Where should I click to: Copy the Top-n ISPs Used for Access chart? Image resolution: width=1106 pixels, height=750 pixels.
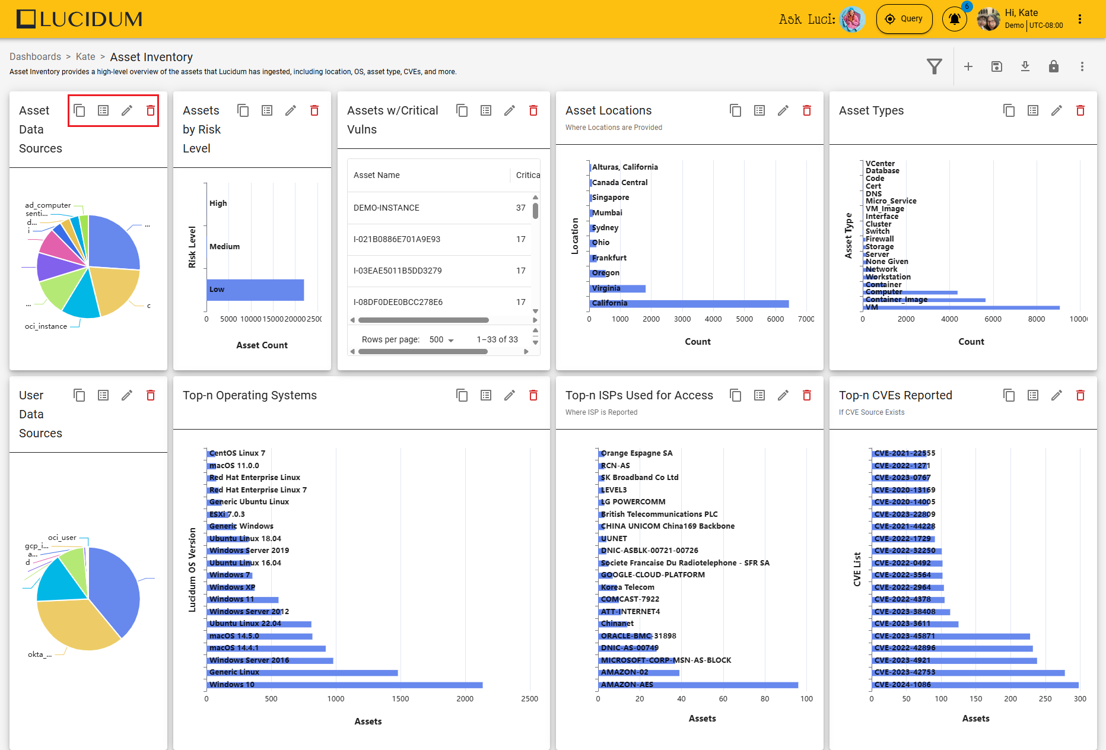click(x=736, y=395)
